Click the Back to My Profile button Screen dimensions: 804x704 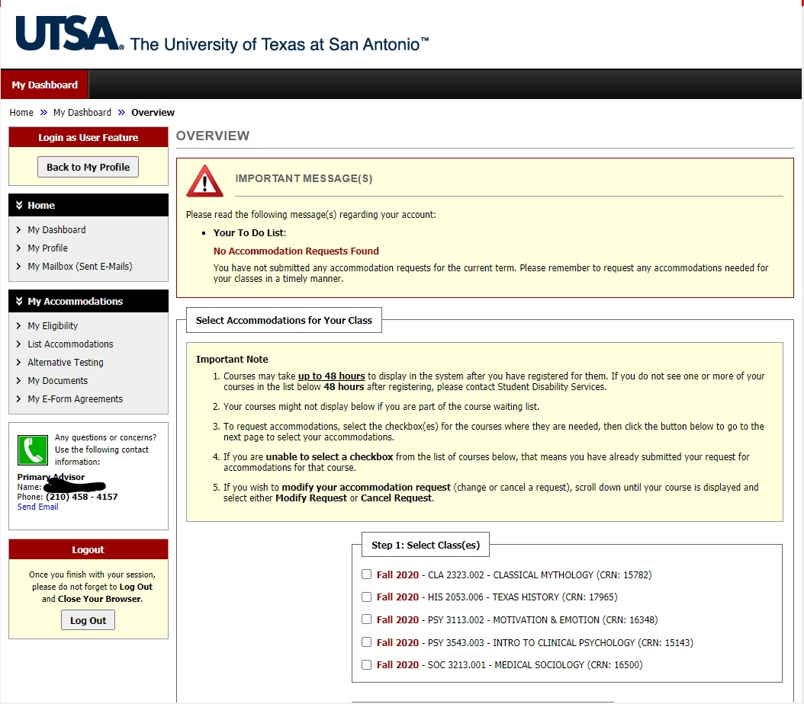pos(88,166)
